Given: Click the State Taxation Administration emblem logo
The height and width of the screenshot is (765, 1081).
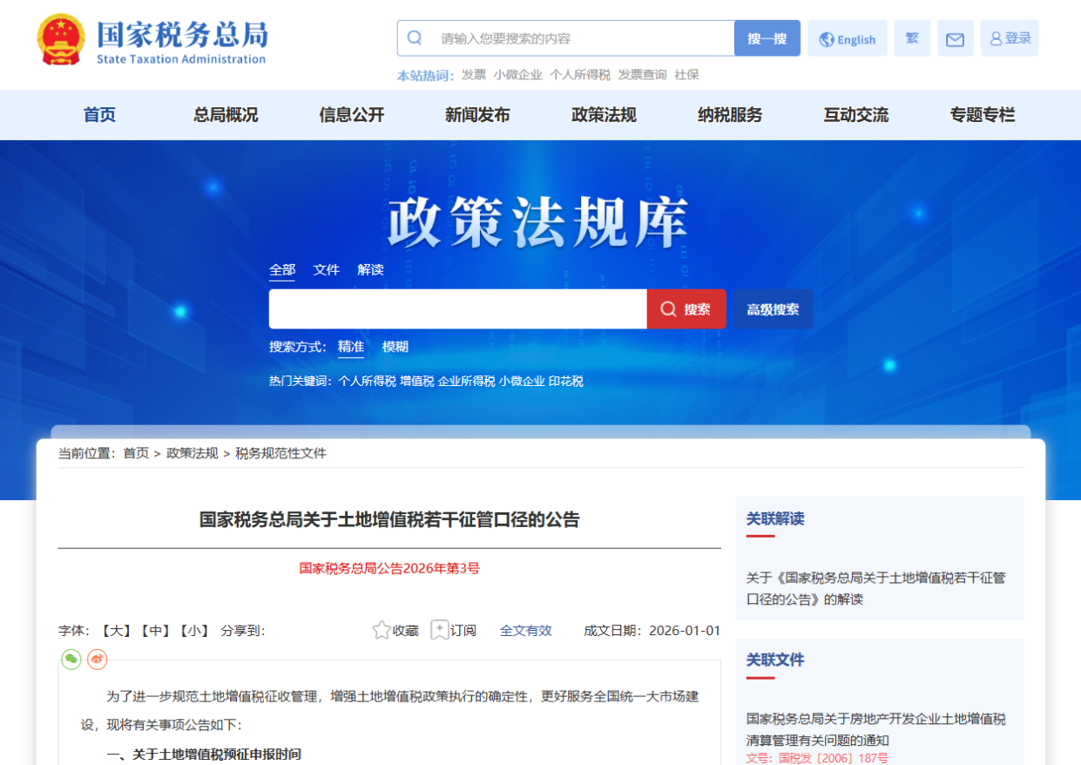Looking at the screenshot, I should click(61, 39).
